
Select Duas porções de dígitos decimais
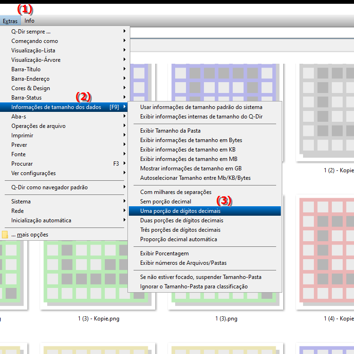[x=205, y=220]
